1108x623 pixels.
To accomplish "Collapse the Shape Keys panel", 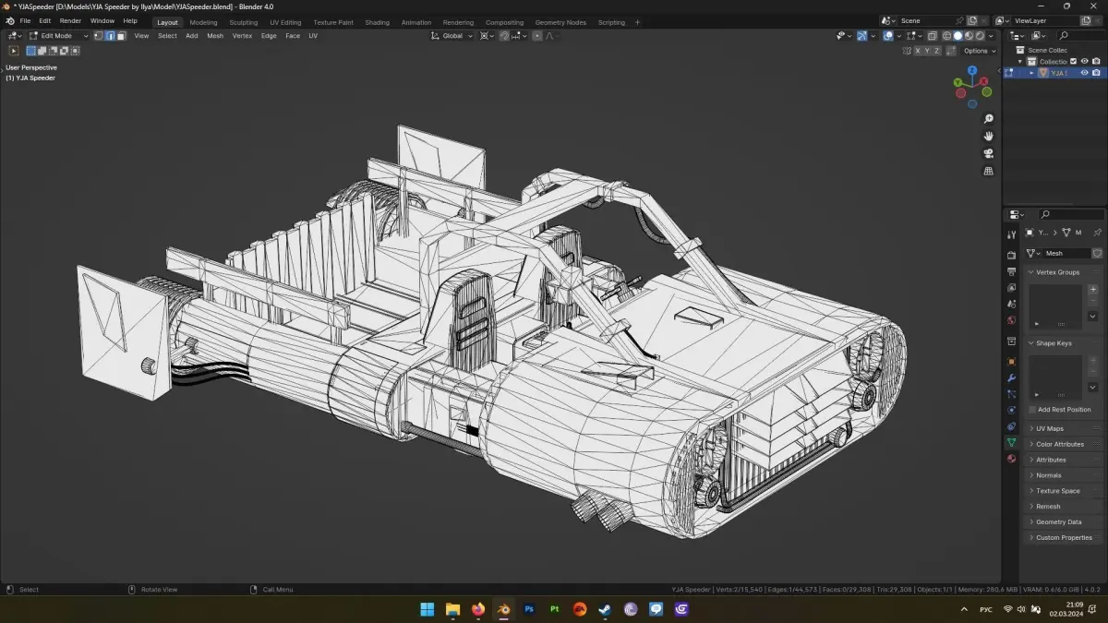I will [1054, 343].
